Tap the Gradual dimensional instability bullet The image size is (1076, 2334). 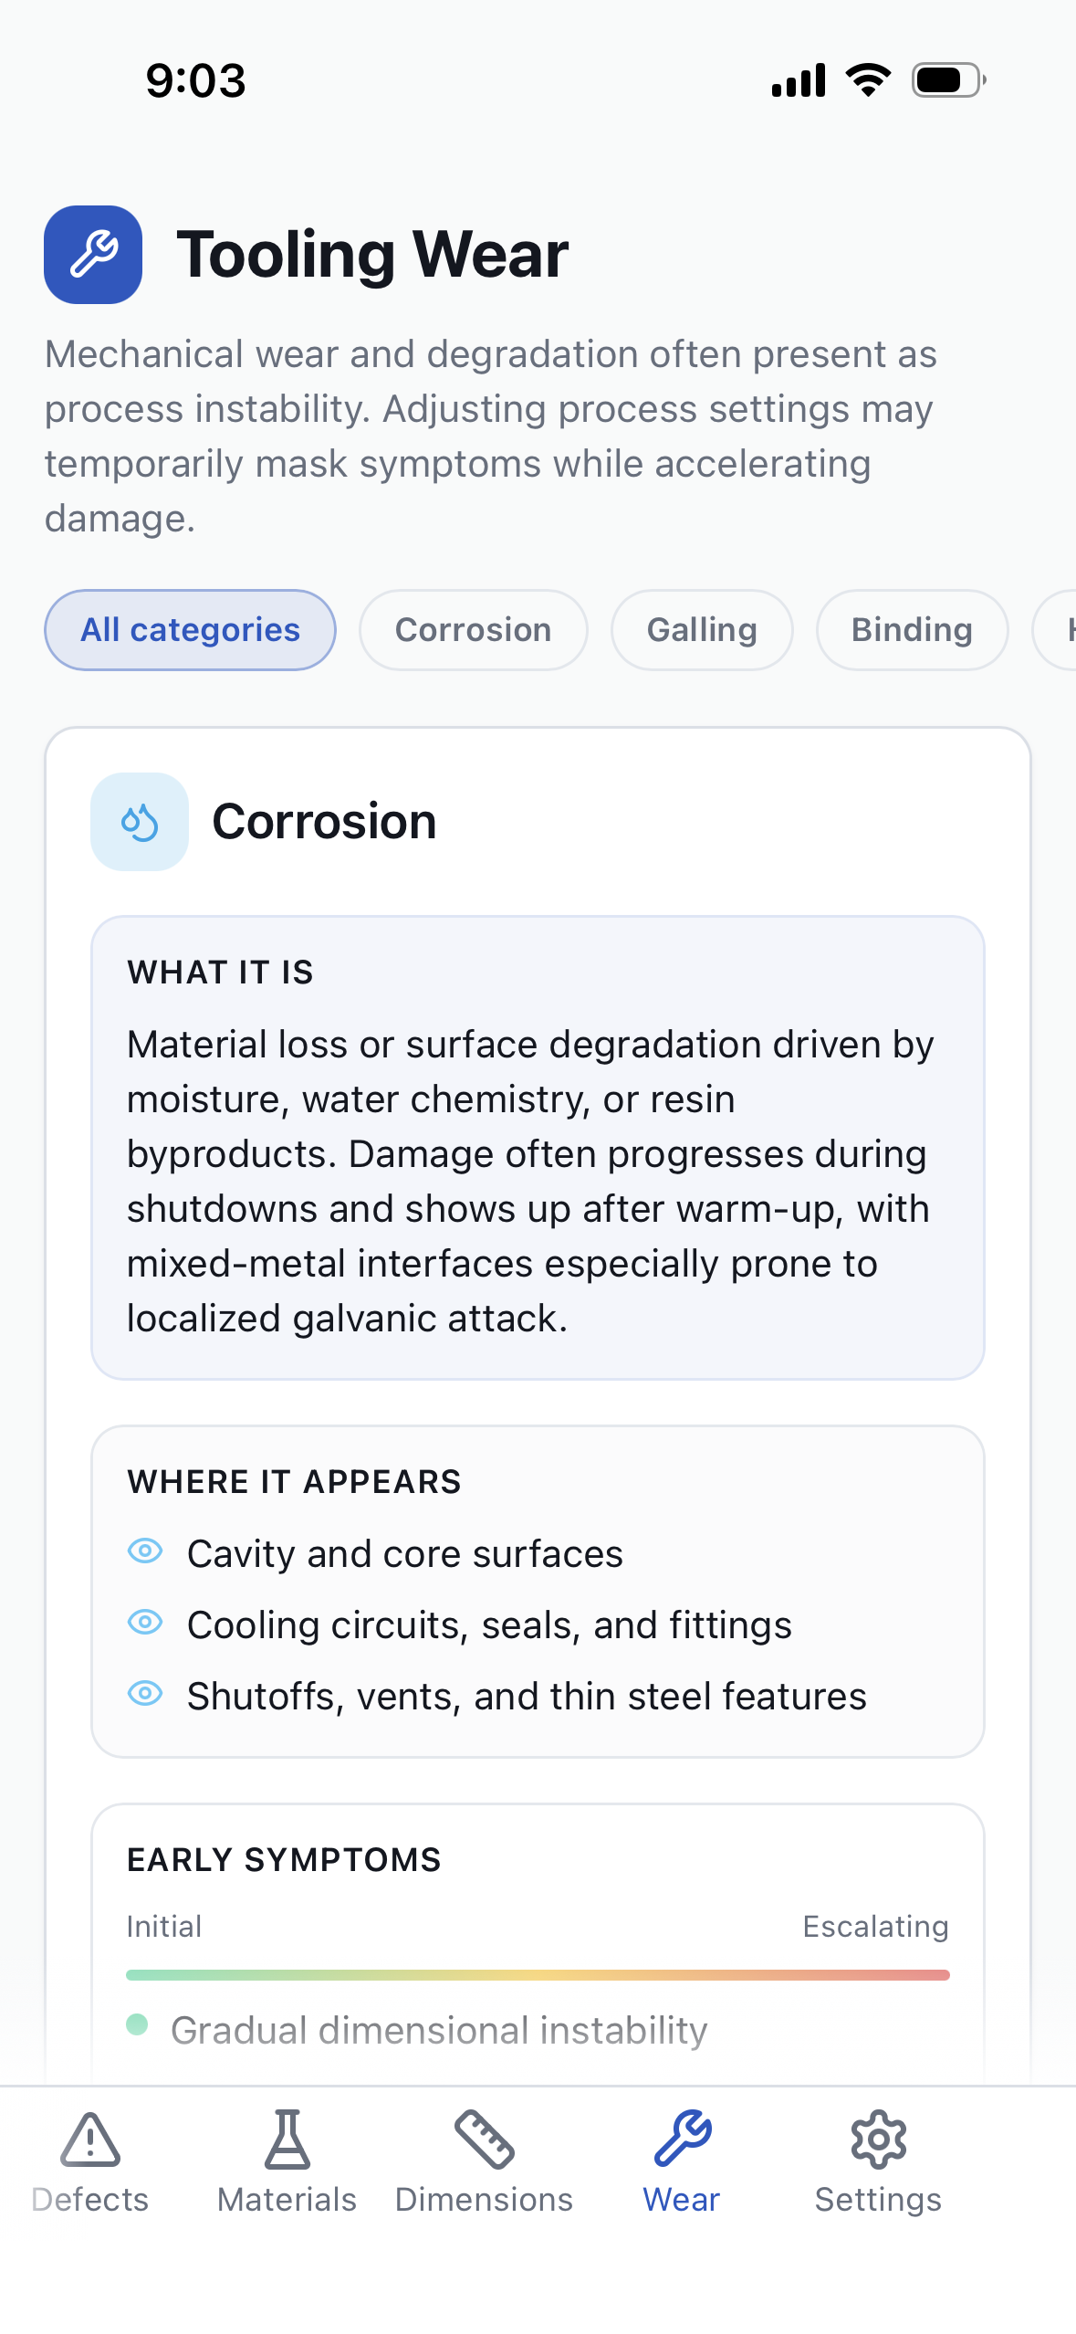138,2029
